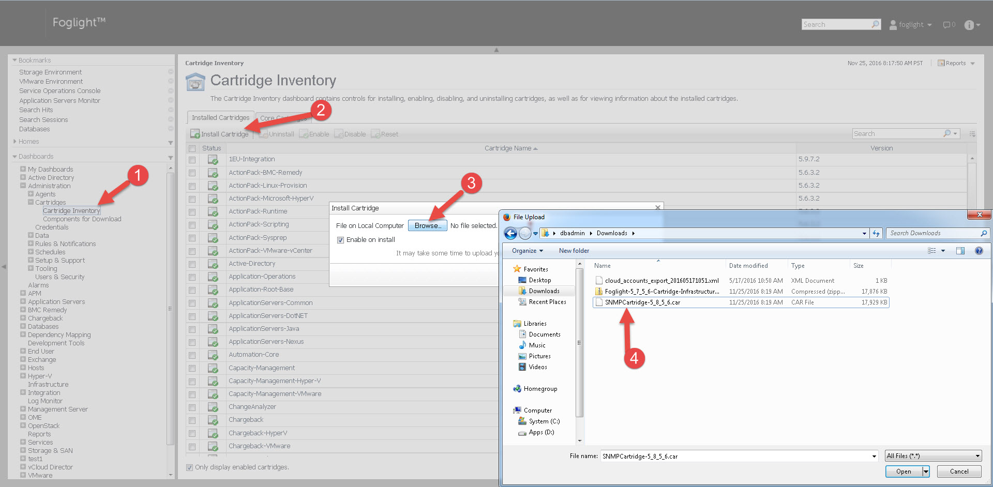Open the Open button split arrow
Viewport: 993px width, 487px height.
point(926,471)
